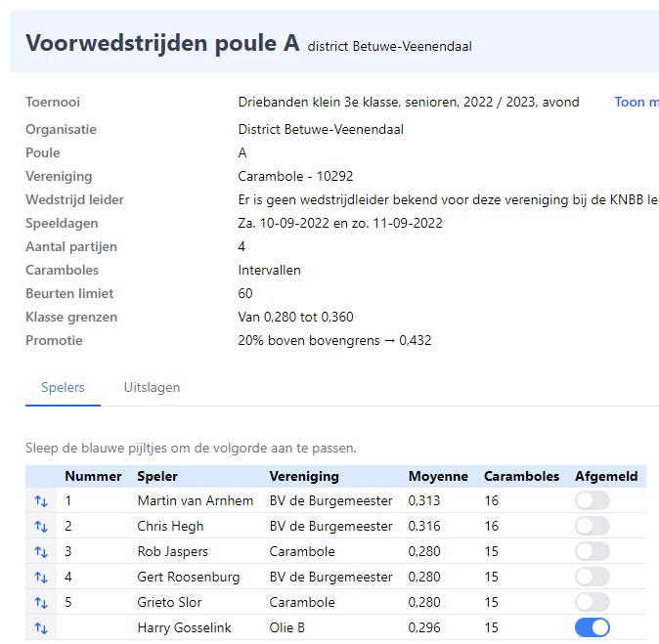
Task: Select the Speler column header
Action: coord(157,476)
